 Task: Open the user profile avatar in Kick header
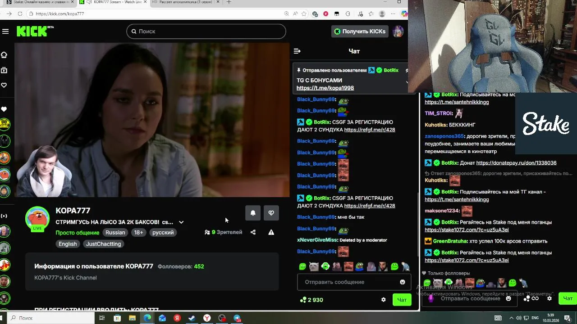click(398, 31)
